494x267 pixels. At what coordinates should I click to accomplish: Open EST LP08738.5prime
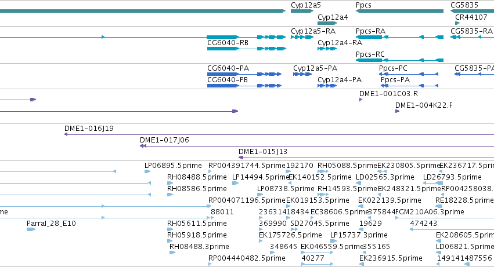(x=286, y=189)
